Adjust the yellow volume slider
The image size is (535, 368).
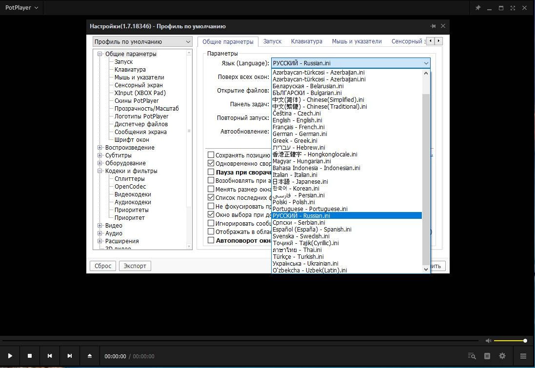510,340
